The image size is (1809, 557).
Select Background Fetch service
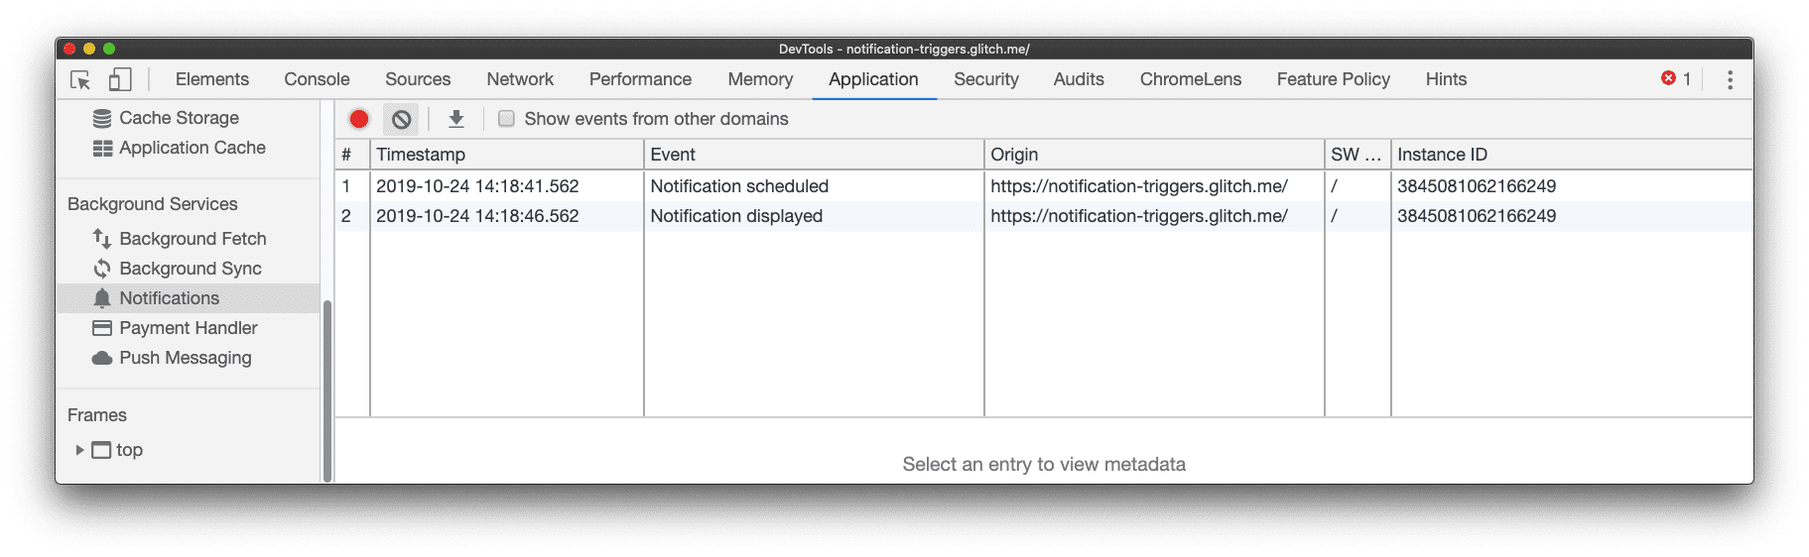pyautogui.click(x=193, y=239)
